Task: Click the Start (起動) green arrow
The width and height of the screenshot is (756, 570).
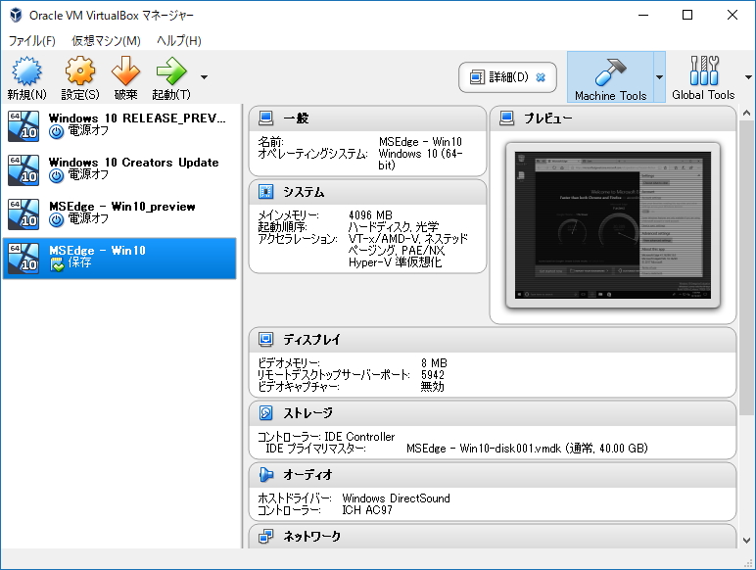Action: click(x=171, y=71)
